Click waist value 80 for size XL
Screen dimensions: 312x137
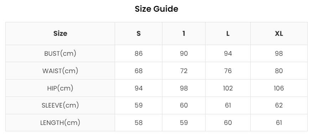click(x=279, y=71)
